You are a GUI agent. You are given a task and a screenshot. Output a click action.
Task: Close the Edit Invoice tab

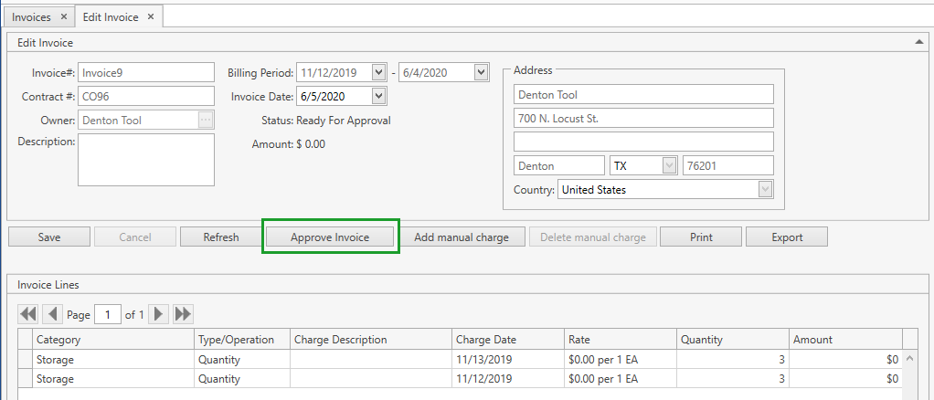[151, 16]
